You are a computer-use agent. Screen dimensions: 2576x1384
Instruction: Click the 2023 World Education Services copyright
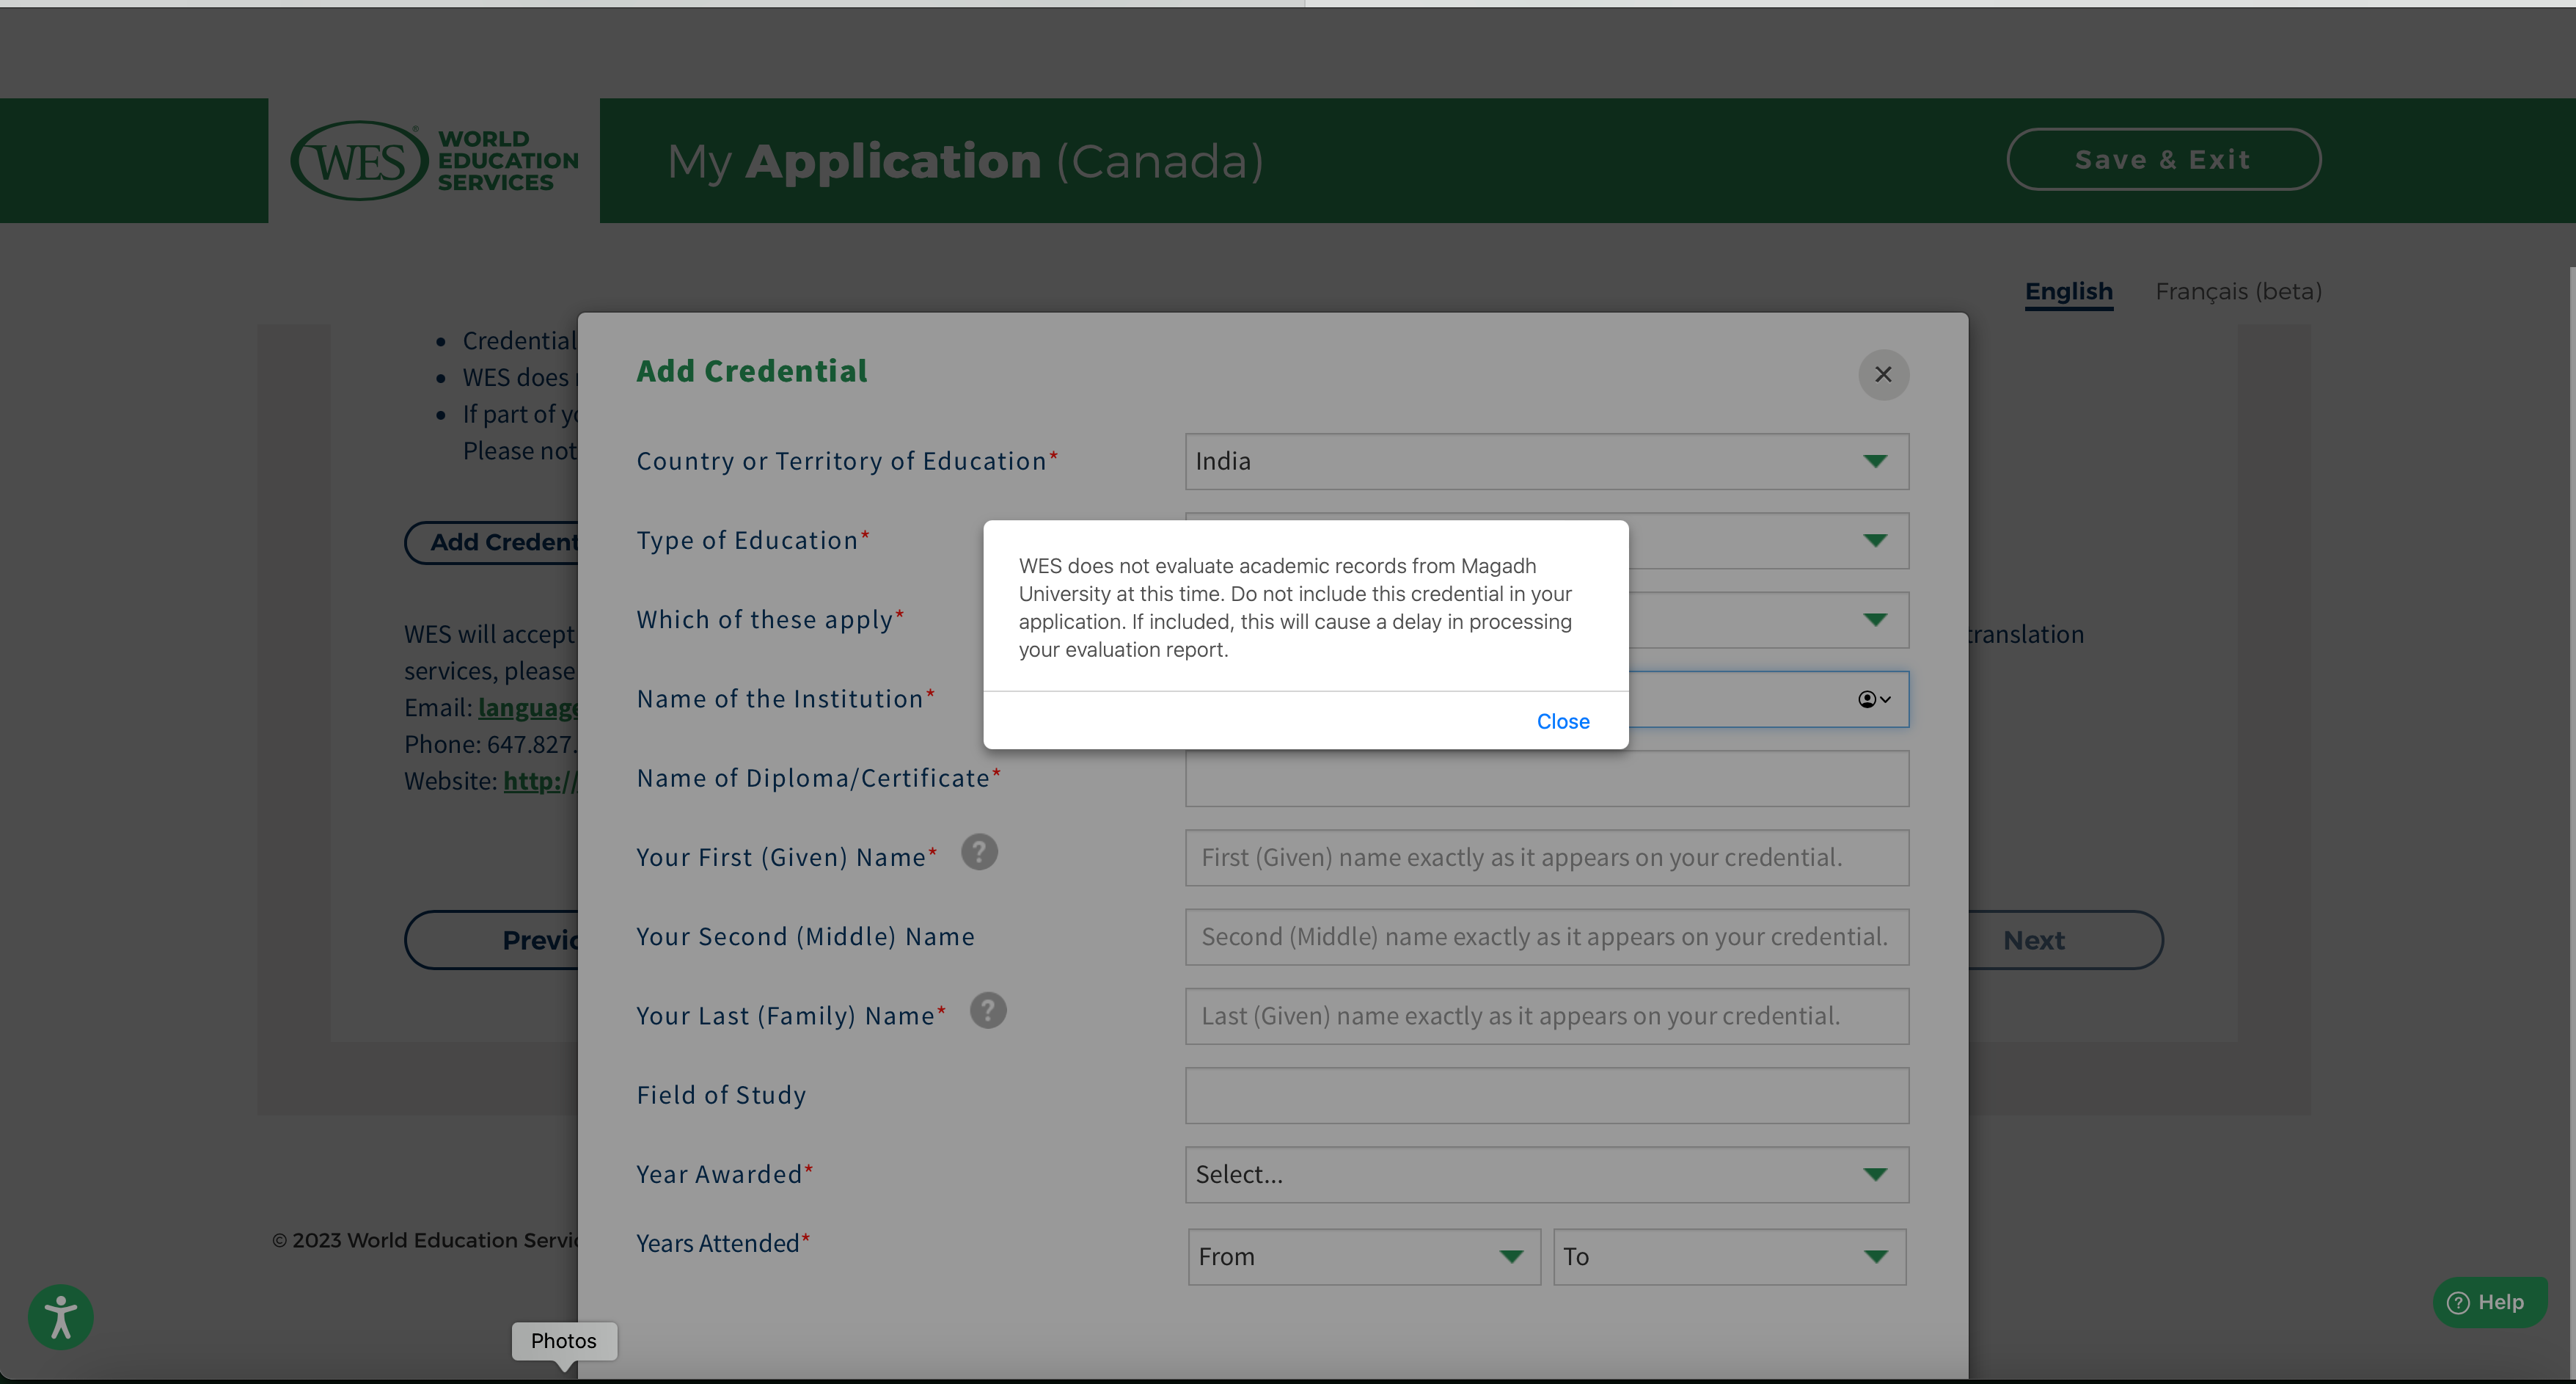click(425, 1240)
